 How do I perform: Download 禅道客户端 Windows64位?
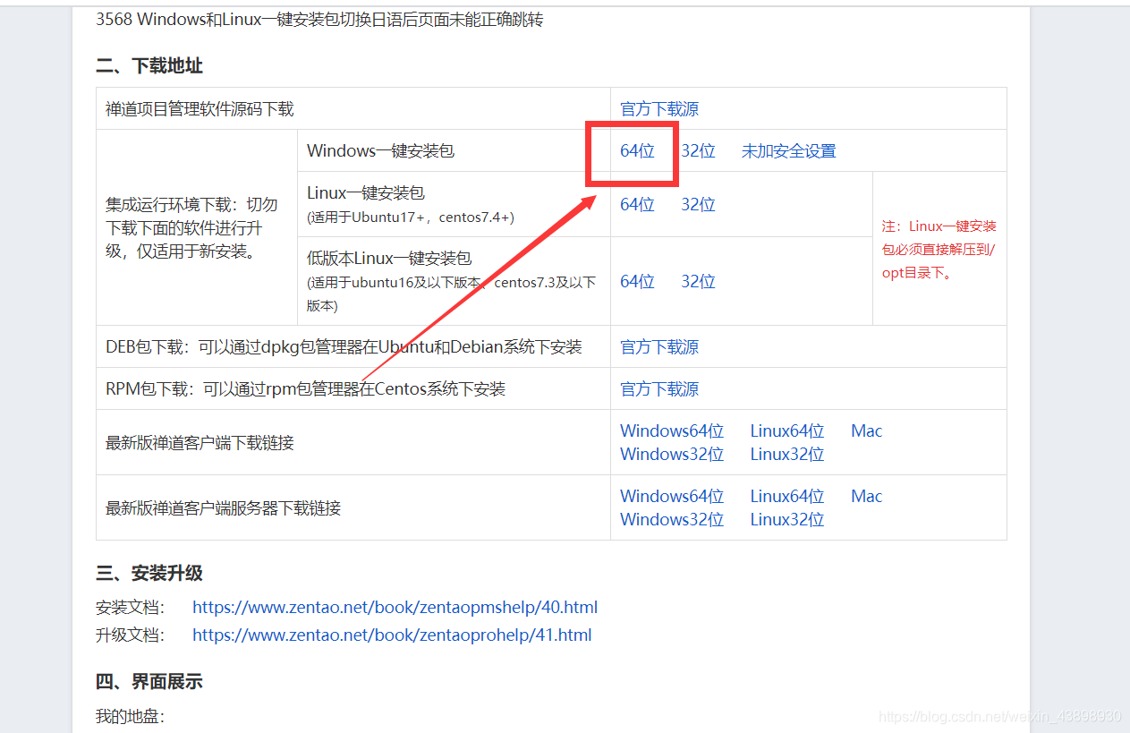coord(672,431)
